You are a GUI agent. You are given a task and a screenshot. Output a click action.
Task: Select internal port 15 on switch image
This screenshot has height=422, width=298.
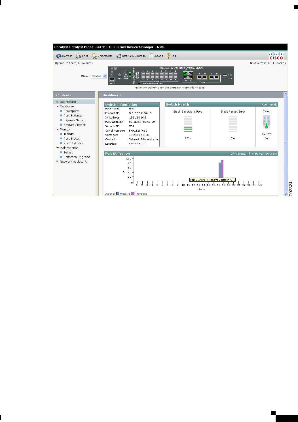(x=175, y=74)
